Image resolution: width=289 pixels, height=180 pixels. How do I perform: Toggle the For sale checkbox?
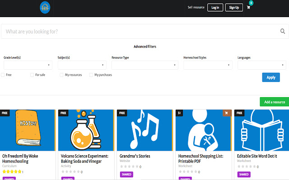[32, 75]
